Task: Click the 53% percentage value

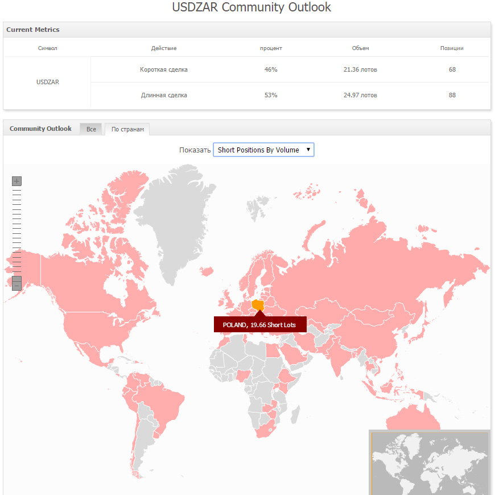Action: point(271,95)
